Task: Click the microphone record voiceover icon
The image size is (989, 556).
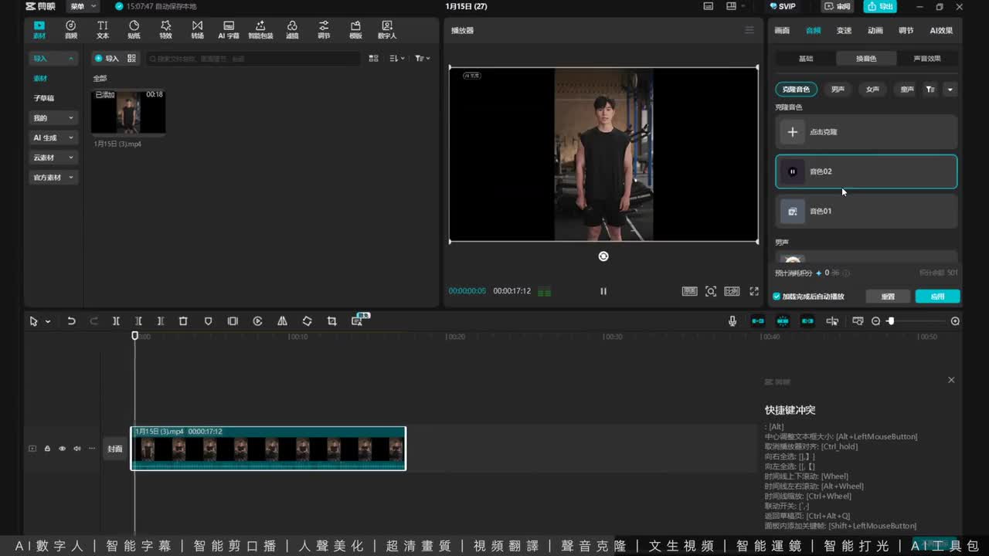Action: pyautogui.click(x=732, y=321)
